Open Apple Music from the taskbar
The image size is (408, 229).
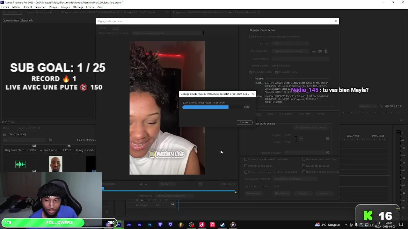click(x=212, y=225)
